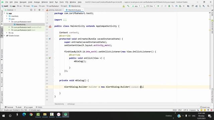214x120 pixels.
Task: Open Project panel settings gear
Action: pyautogui.click(x=39, y=10)
